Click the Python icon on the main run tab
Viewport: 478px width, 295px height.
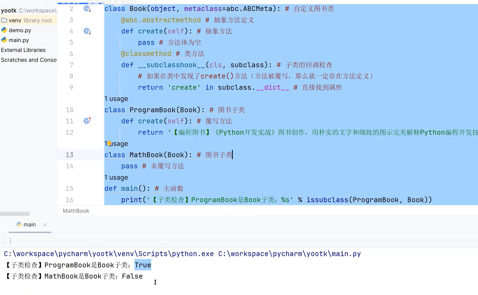pyautogui.click(x=19, y=224)
